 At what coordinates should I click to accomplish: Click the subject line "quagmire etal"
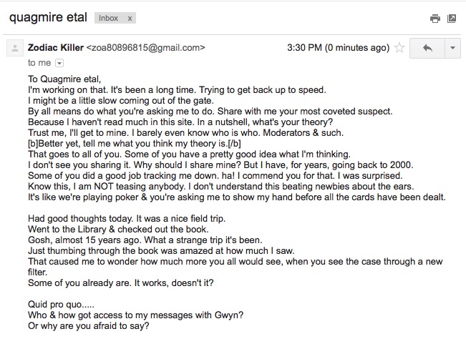48,17
